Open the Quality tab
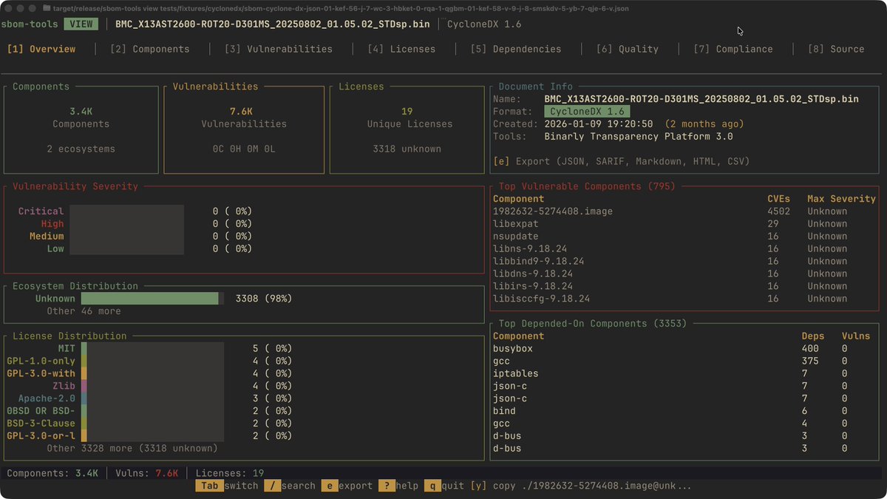The width and height of the screenshot is (887, 499). tap(628, 49)
